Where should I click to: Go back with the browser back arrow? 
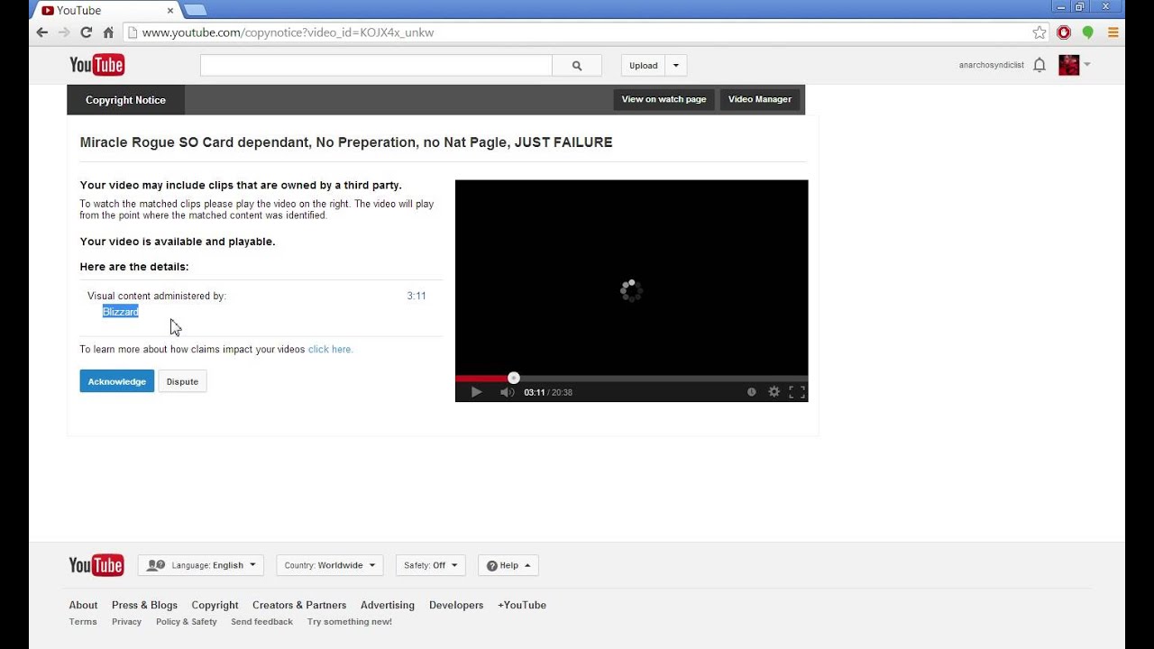click(41, 32)
